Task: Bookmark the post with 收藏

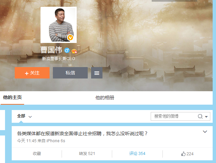Action: coord(37,154)
